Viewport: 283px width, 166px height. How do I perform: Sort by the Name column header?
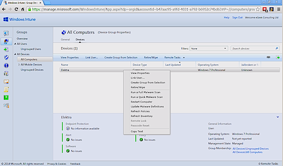(64, 65)
